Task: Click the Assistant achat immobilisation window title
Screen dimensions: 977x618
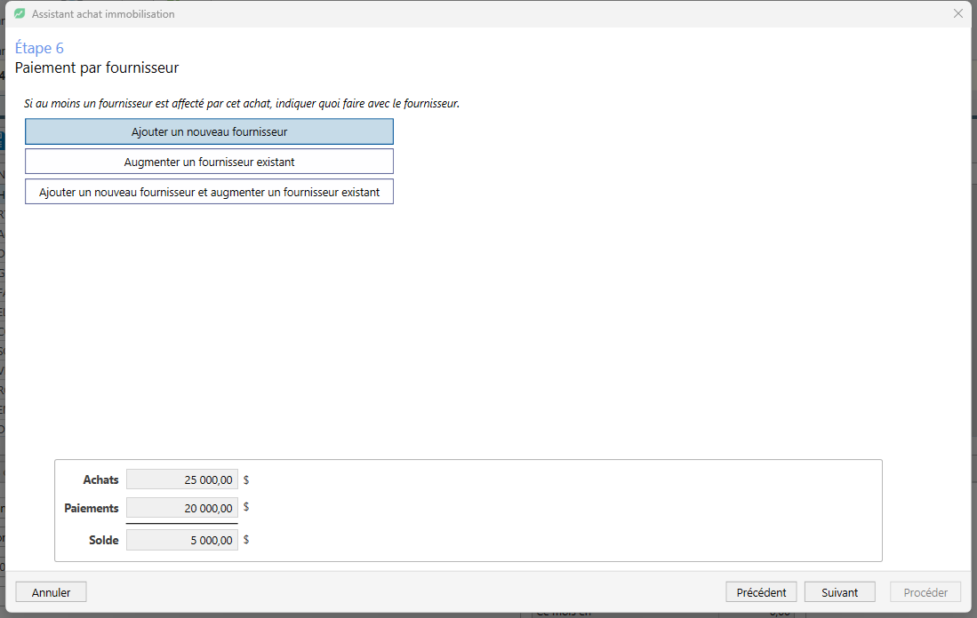Action: click(103, 13)
